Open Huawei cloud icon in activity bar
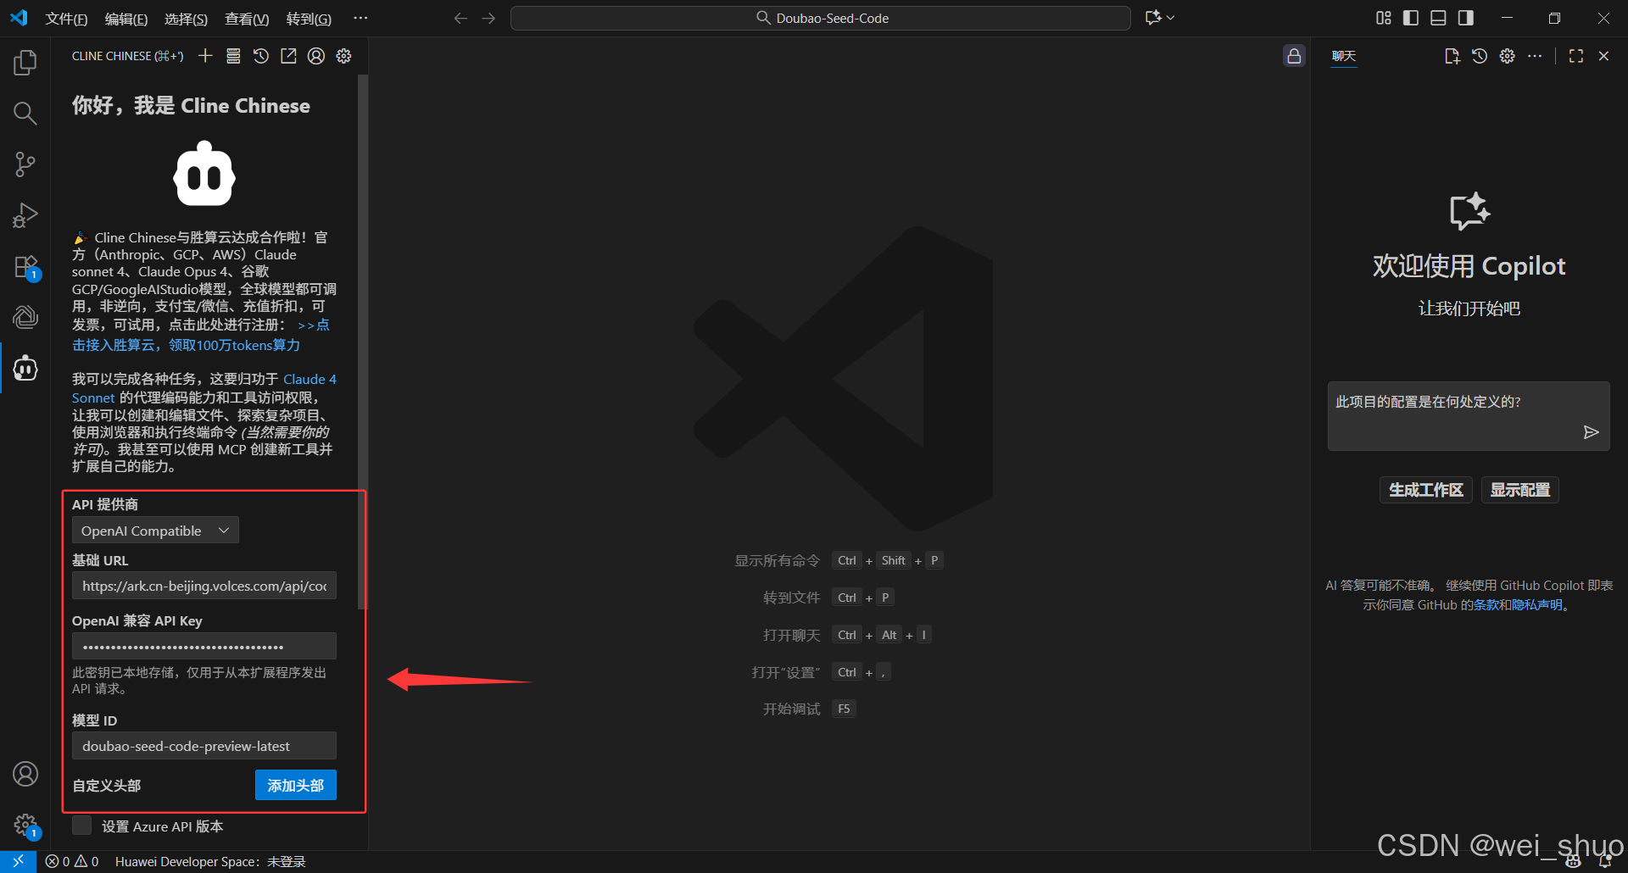The height and width of the screenshot is (873, 1628). click(25, 317)
